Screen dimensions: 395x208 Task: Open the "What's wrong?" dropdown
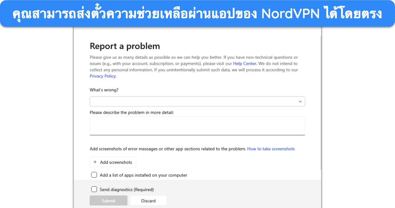[x=197, y=101]
